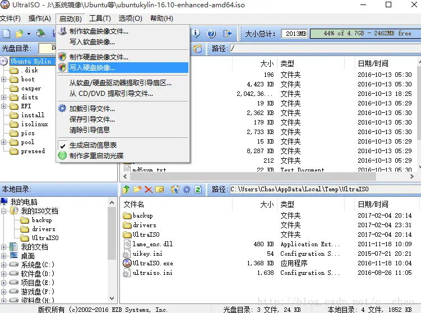The width and height of the screenshot is (421, 313).
Task: Open the 文件(F) menu
Action: (x=10, y=19)
